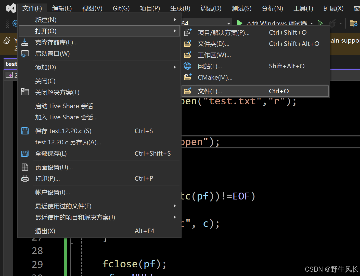Click the folder search toolbar icon
Viewport: 360px width, 276px height.
tap(353, 23)
